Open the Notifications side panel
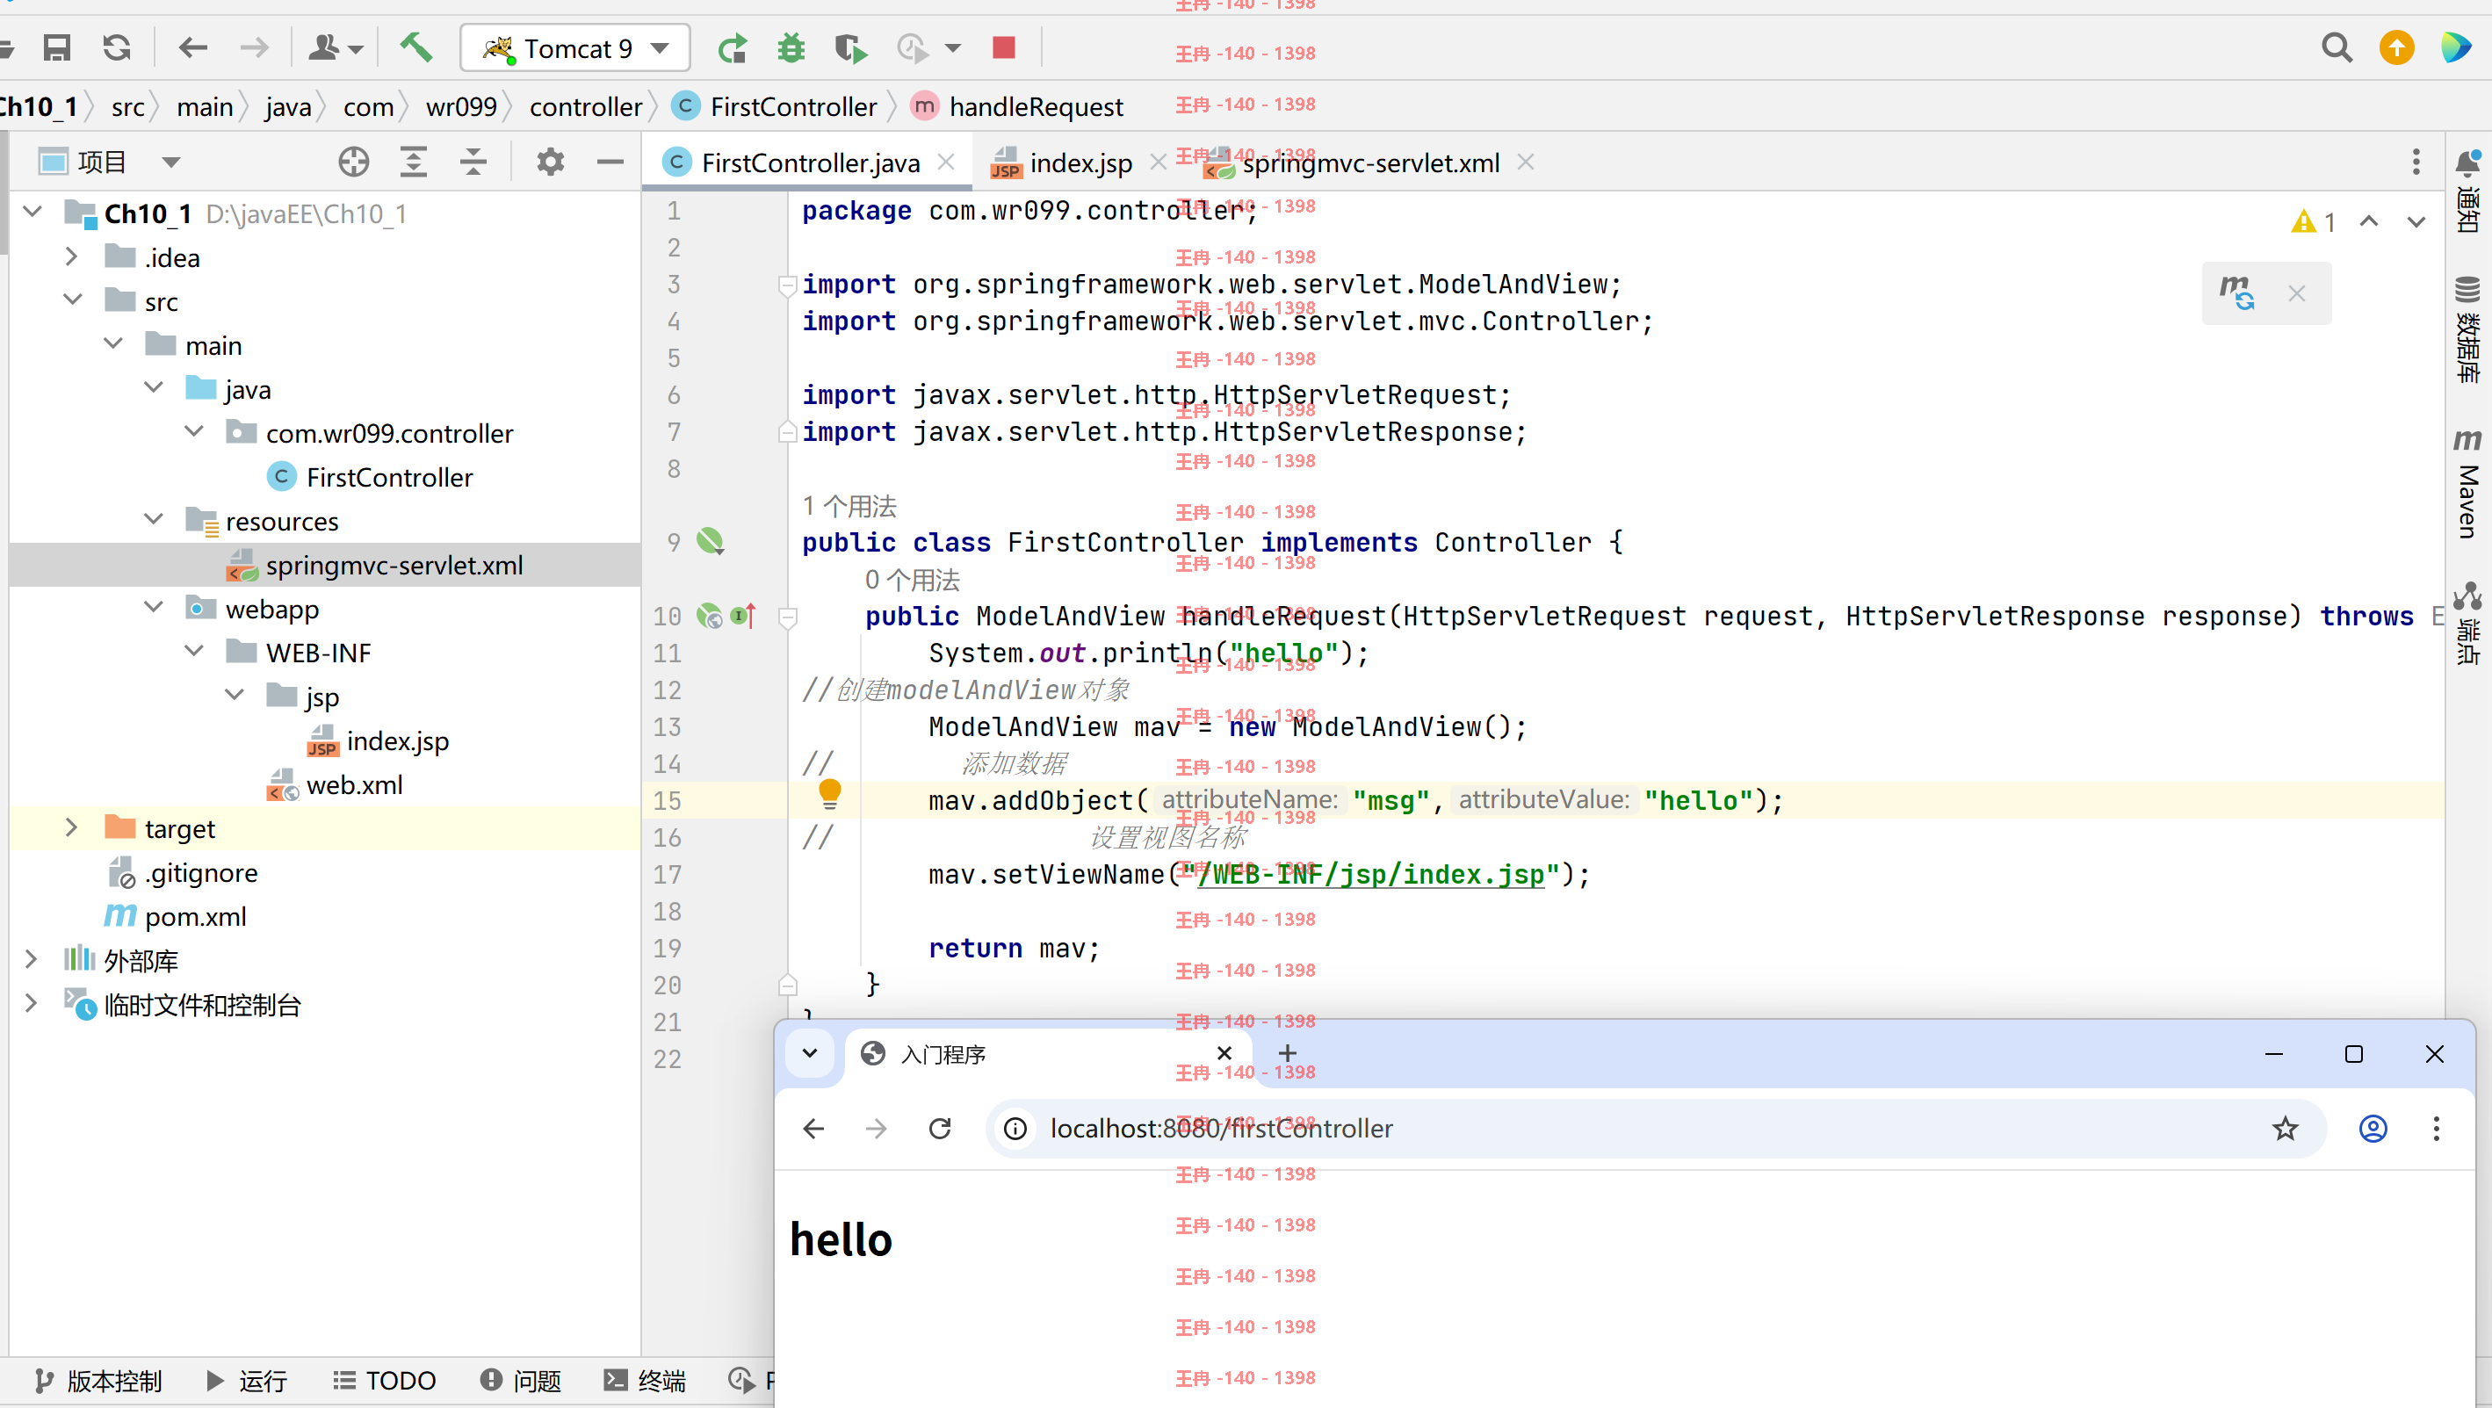Image resolution: width=2492 pixels, height=1408 pixels. (2467, 191)
